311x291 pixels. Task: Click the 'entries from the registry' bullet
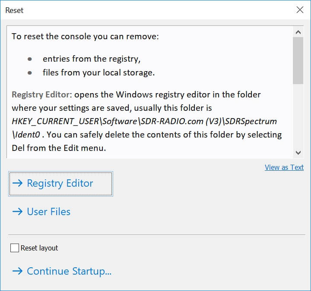[92, 59]
